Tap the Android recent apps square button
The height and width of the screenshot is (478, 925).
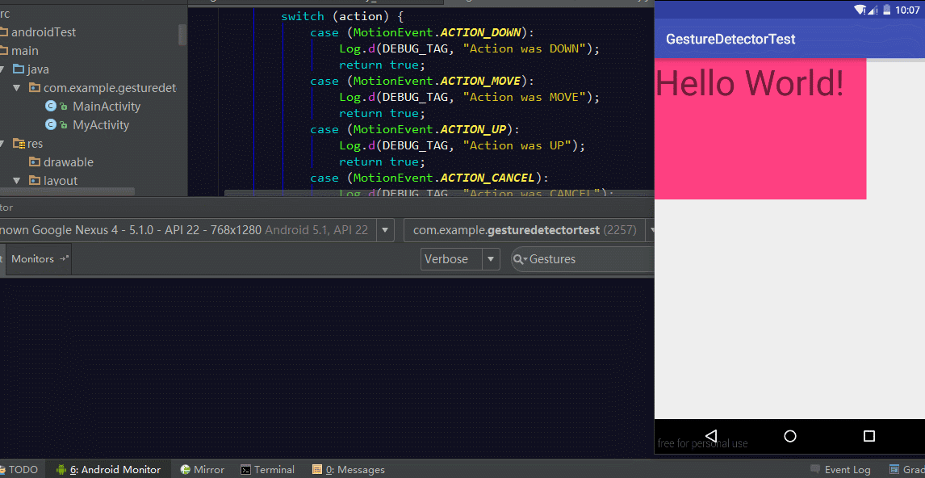coord(869,436)
